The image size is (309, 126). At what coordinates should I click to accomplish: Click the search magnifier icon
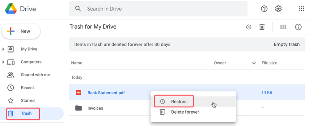[78, 9]
